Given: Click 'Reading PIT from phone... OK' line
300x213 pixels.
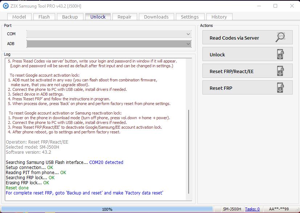Looking at the screenshot, I should point(36,173).
